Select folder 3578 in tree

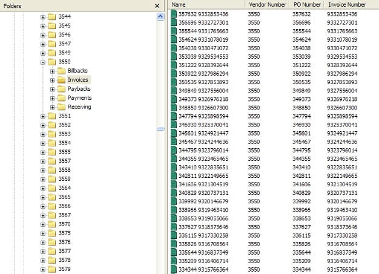coord(65,260)
